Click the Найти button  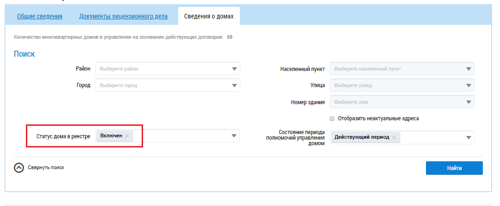(454, 168)
